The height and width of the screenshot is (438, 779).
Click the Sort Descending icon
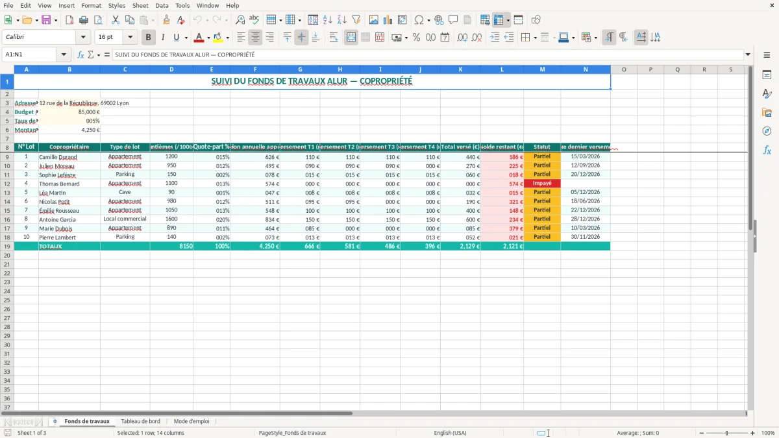tap(341, 20)
